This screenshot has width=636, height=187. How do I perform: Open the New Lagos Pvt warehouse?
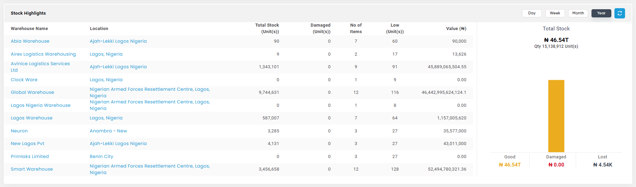pyautogui.click(x=27, y=144)
